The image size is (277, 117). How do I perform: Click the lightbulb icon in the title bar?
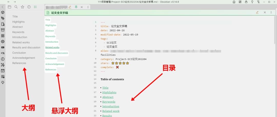coord(252,2)
